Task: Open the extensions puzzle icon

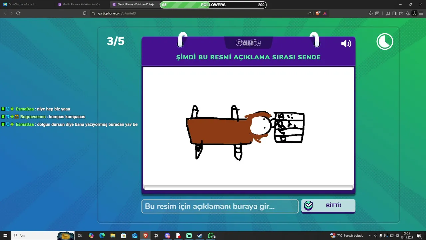Action: [x=370, y=13]
